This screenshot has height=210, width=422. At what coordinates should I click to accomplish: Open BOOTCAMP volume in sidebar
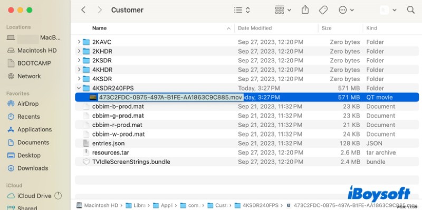click(34, 63)
